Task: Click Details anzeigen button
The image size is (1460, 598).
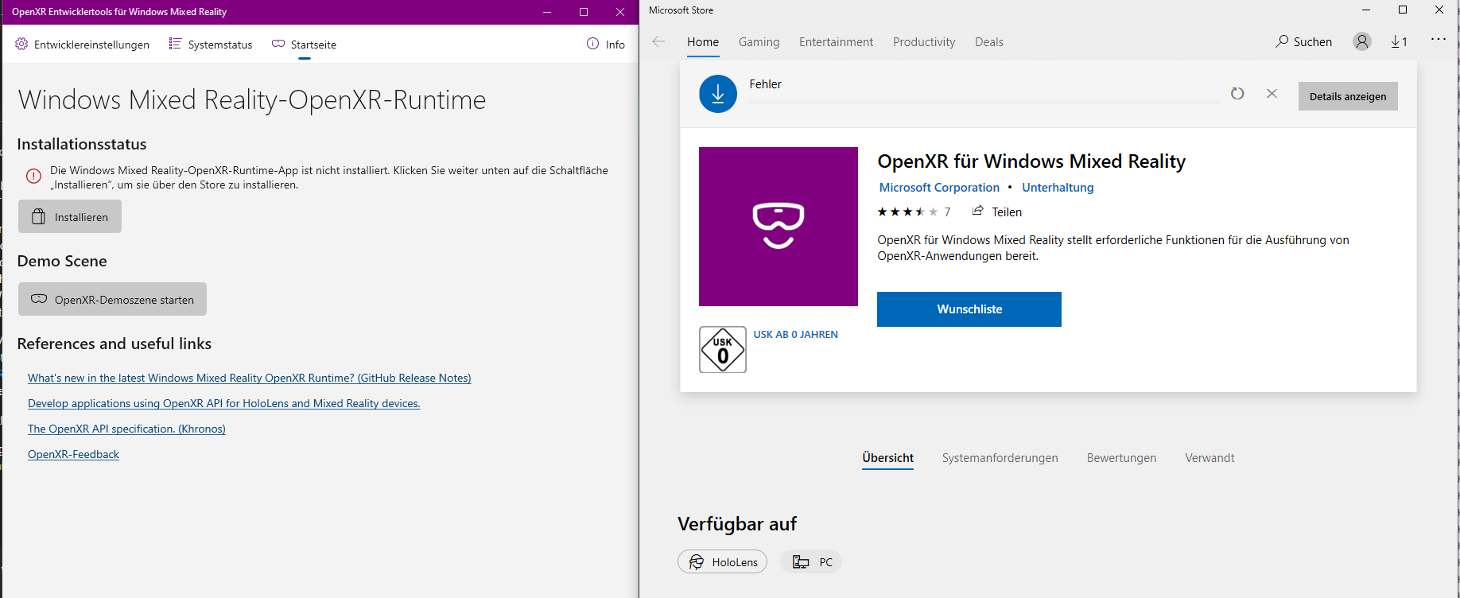Action: tap(1348, 96)
